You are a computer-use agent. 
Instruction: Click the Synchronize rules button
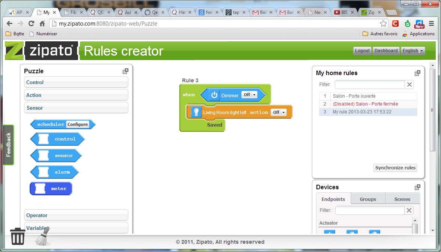point(395,168)
